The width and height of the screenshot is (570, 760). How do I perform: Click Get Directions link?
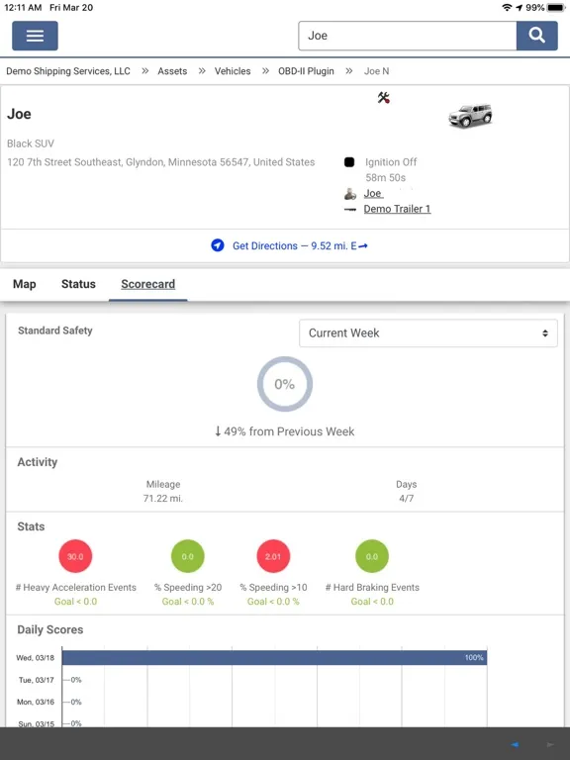point(300,245)
